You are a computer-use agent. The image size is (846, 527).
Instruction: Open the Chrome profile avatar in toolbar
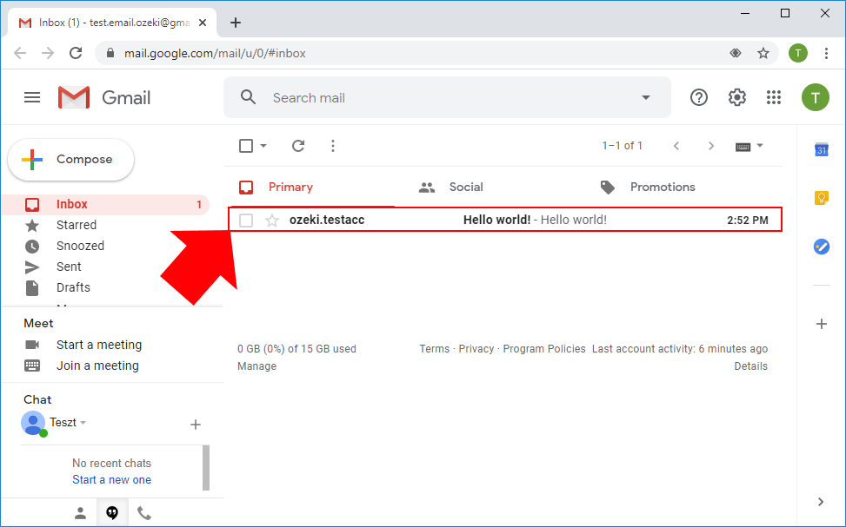[x=798, y=53]
